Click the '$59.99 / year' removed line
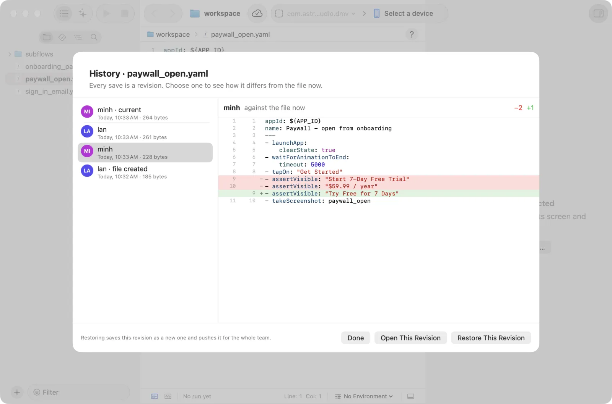Viewport: 612px width, 404px height. tap(379, 186)
